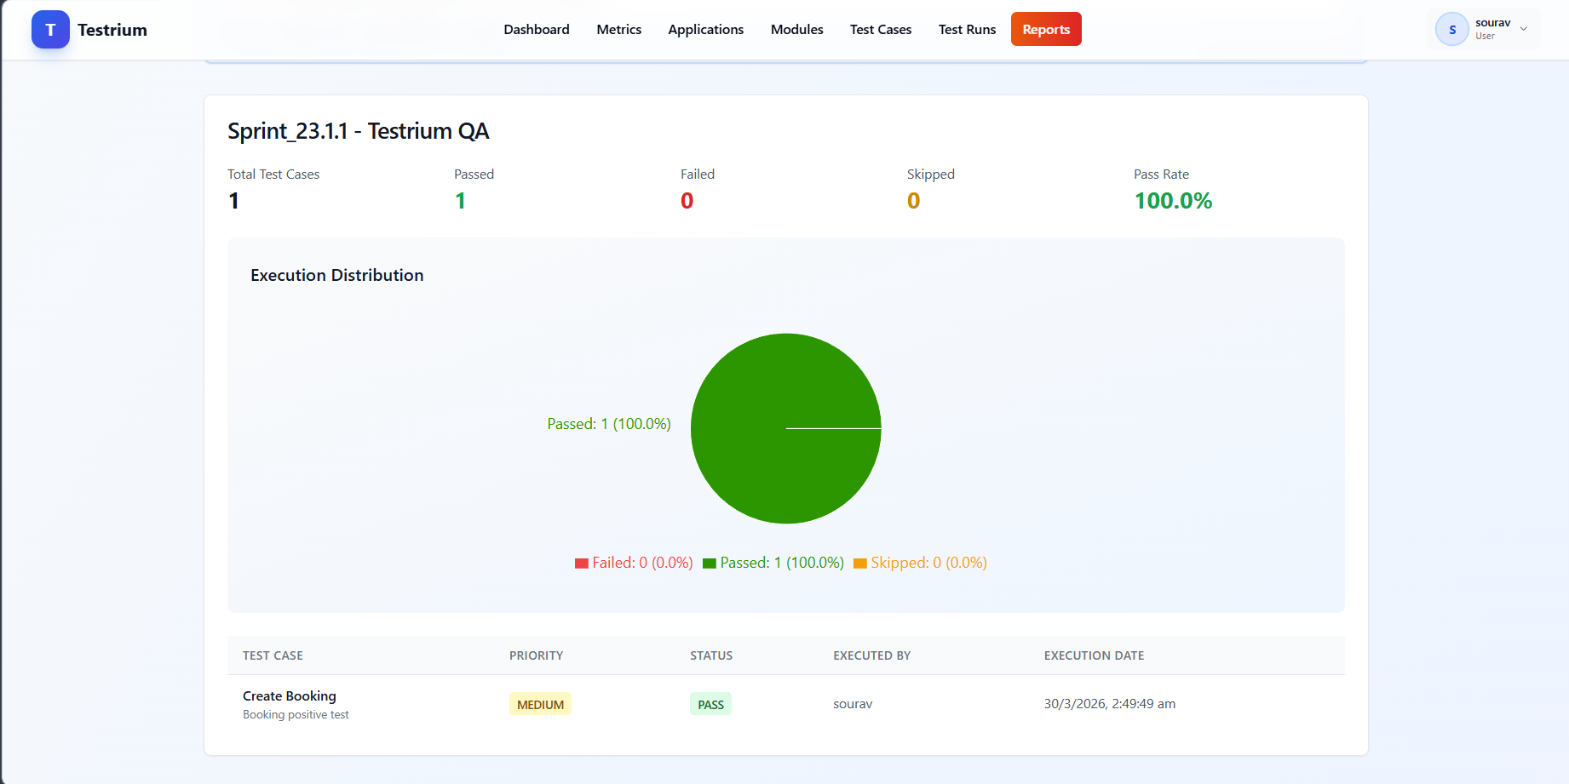
Task: Click the Test Case column header
Action: click(273, 655)
